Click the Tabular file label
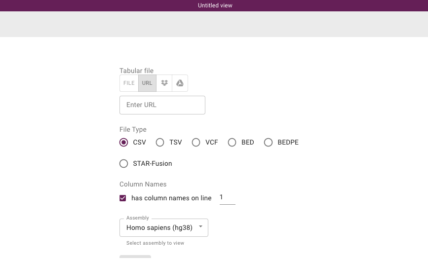The image size is (428, 260). 136,71
